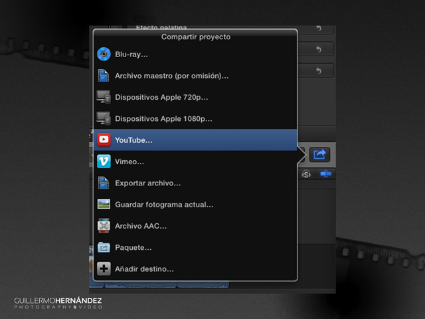The image size is (425, 319).
Task: Click the Archivo maestro film file icon
Action: click(104, 75)
